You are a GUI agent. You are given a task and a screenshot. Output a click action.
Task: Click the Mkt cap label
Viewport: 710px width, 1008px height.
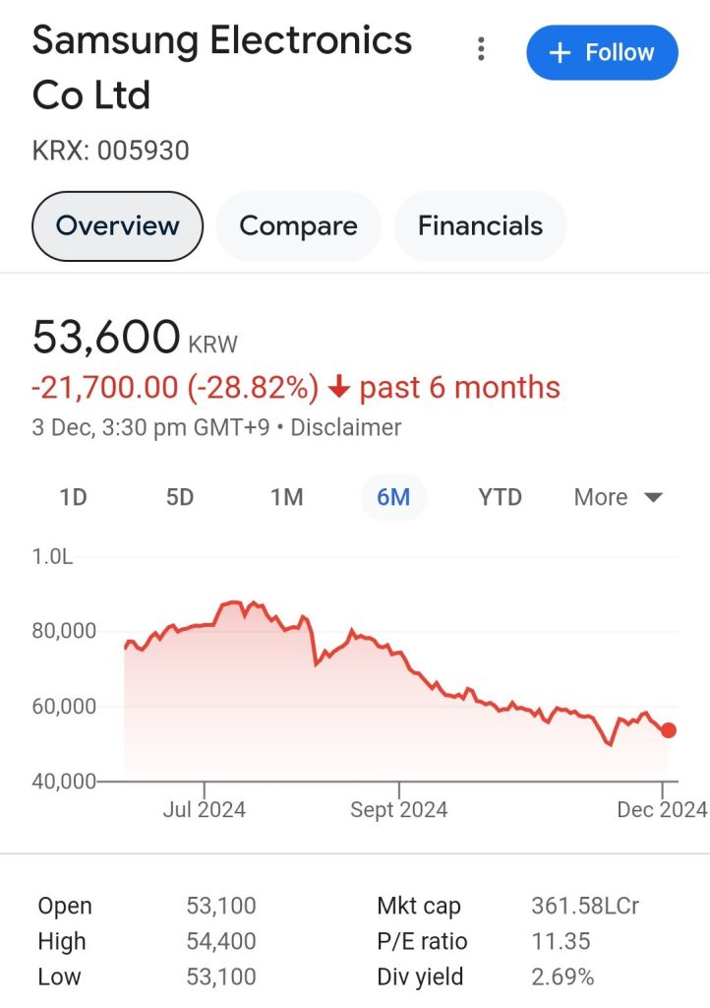pos(419,906)
